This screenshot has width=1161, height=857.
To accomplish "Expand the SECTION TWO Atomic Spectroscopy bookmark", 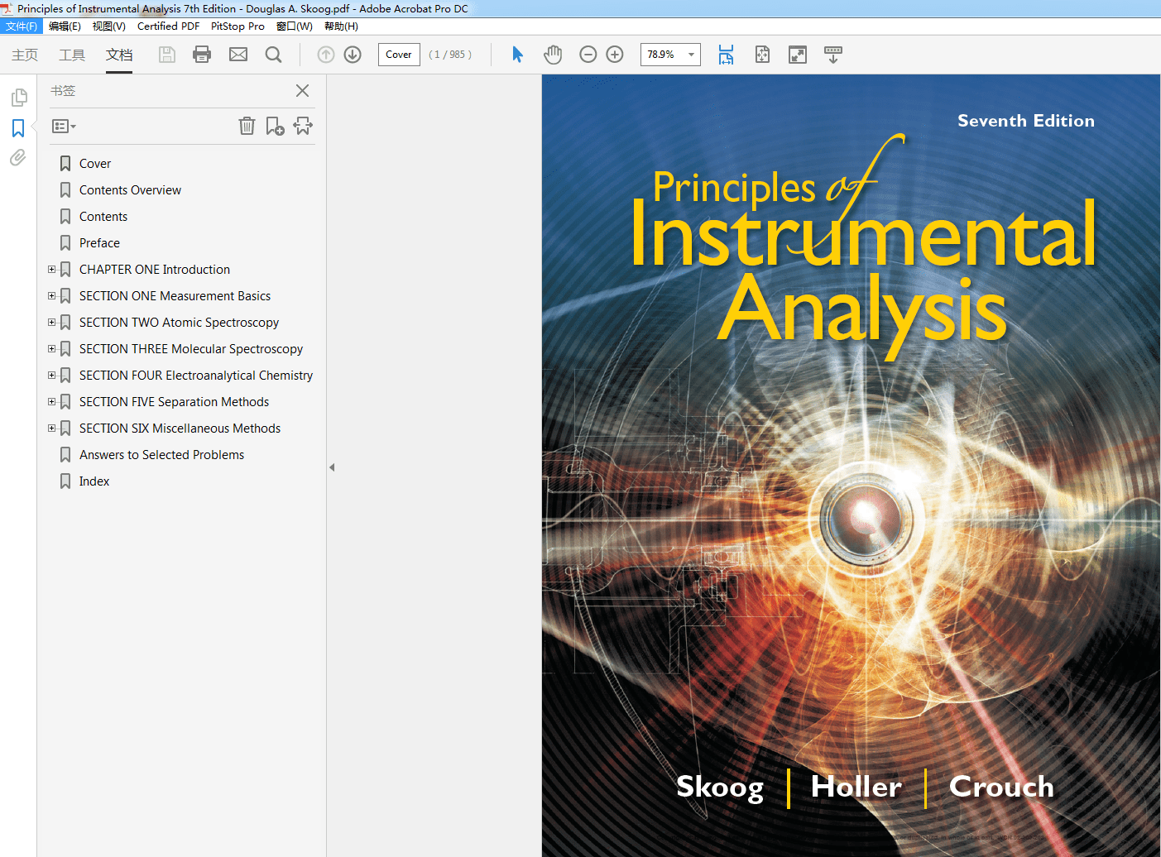I will (x=51, y=322).
